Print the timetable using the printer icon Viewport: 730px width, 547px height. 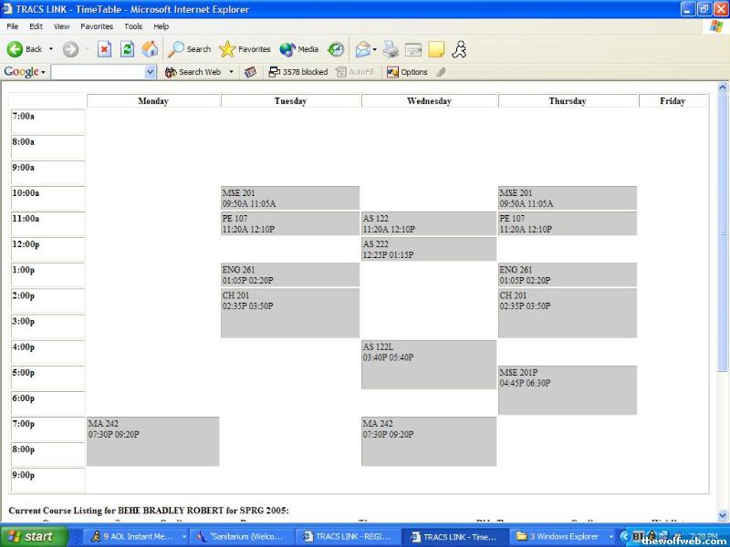point(391,49)
